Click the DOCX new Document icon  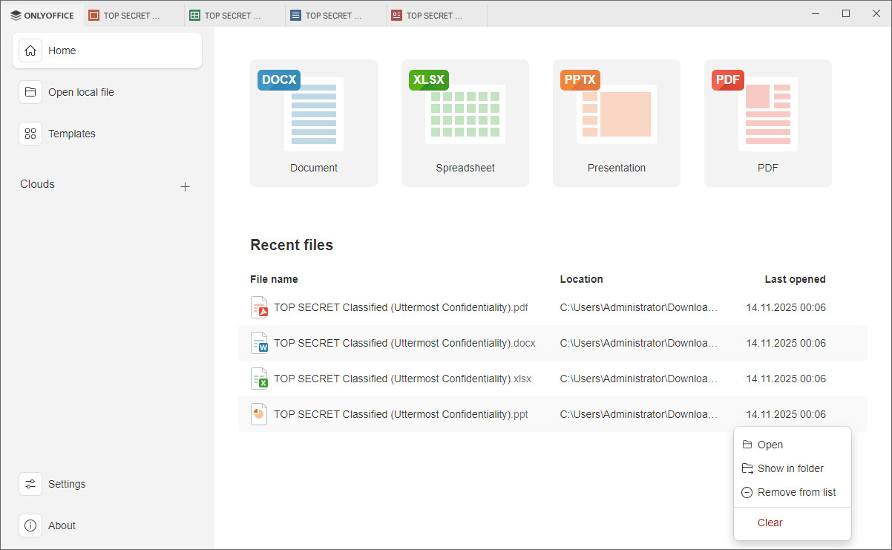click(x=313, y=113)
